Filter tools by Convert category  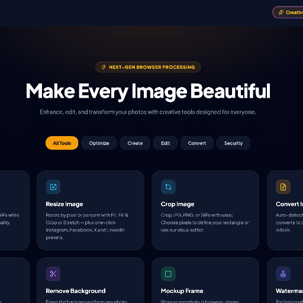coord(197,143)
